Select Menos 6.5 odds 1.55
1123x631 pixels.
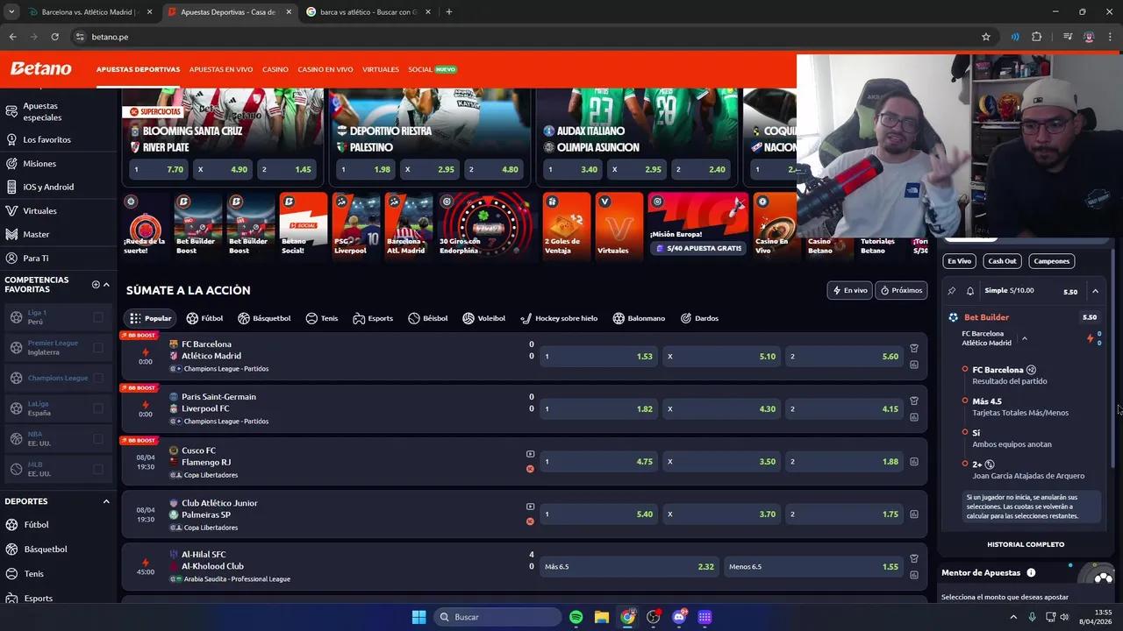click(x=813, y=567)
